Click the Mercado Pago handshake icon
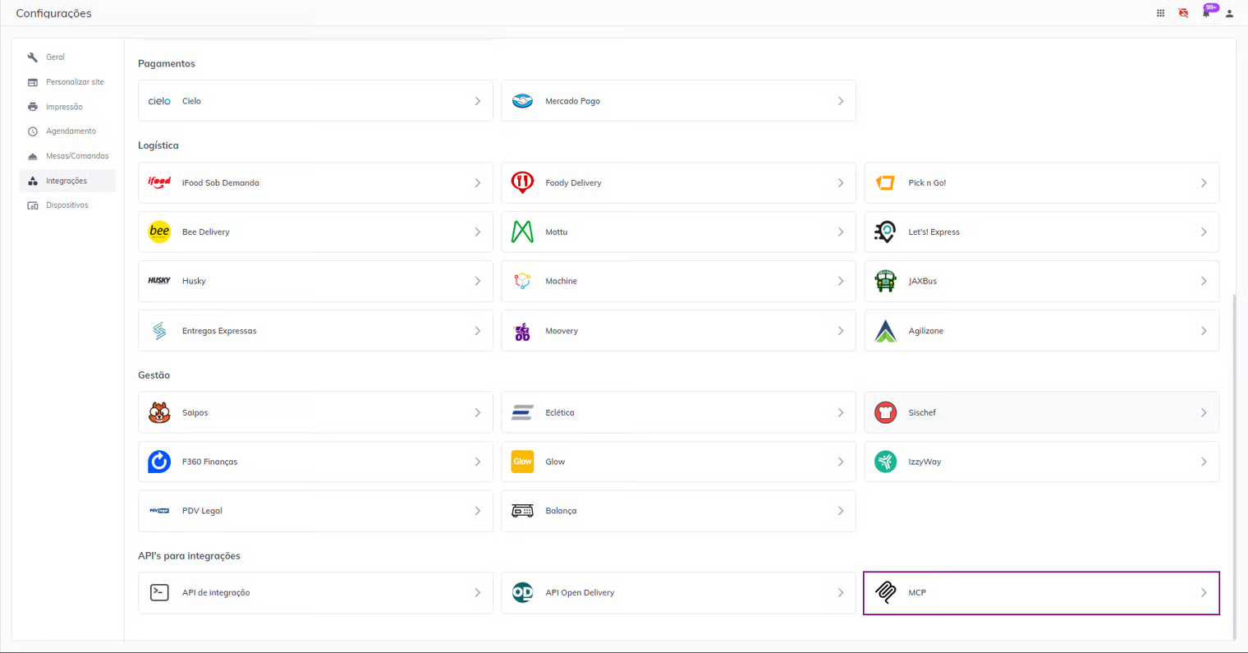This screenshot has height=653, width=1248. tap(522, 101)
